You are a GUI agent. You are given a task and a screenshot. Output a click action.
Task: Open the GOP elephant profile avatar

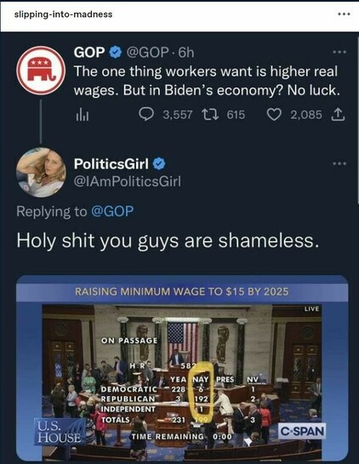click(x=41, y=71)
